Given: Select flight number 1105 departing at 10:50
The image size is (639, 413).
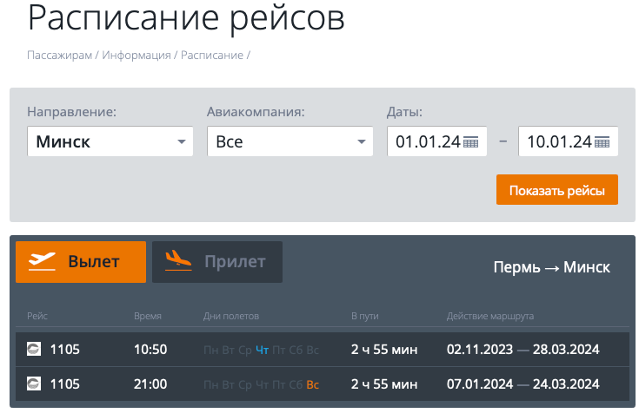Looking at the screenshot, I should pos(65,350).
